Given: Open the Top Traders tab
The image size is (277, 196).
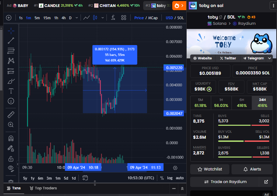Looking at the screenshot, I should [43, 188].
